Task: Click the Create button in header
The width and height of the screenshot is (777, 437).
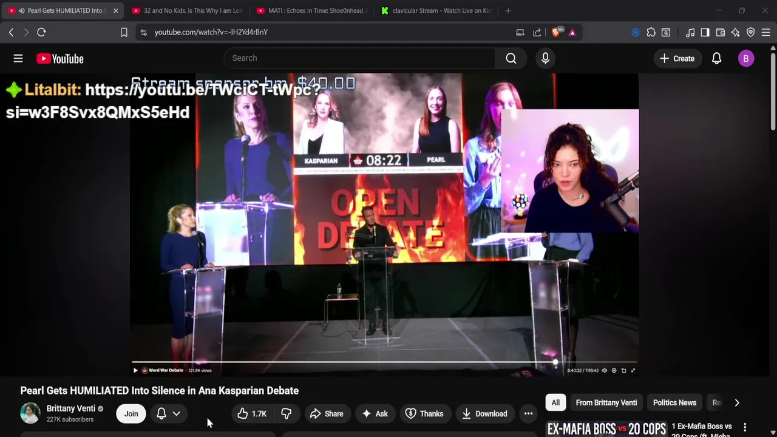Action: coord(677,58)
